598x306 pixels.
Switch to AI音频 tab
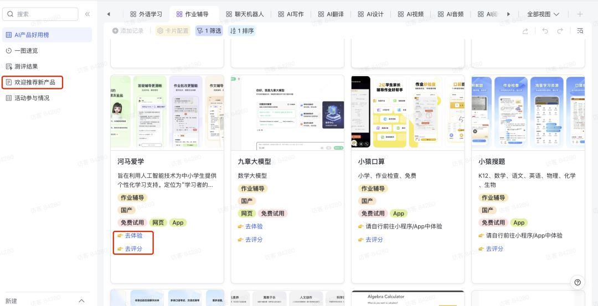(450, 14)
